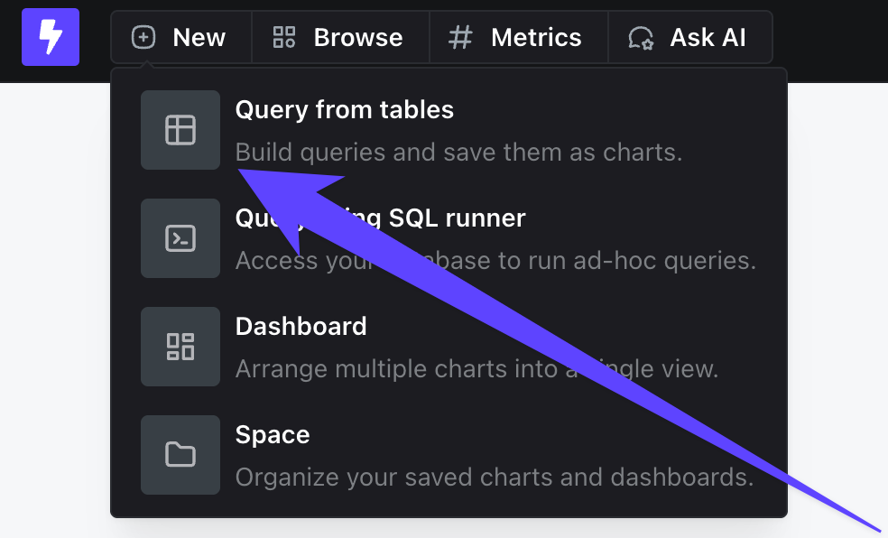Select the SQL runner menu entry
This screenshot has height=538, width=888.
click(x=449, y=237)
